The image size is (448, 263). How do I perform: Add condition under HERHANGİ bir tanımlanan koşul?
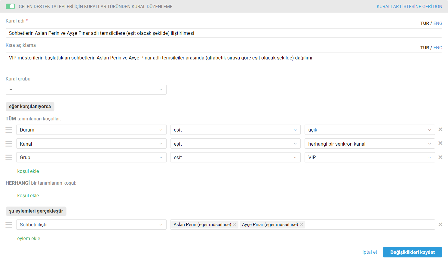click(x=28, y=195)
